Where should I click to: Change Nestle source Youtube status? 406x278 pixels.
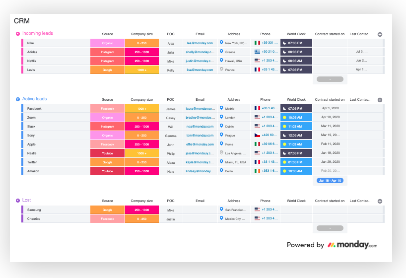click(107, 153)
